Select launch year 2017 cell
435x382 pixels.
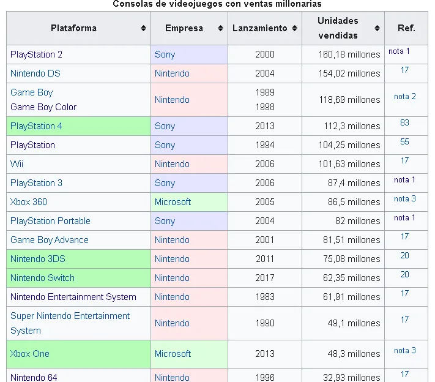tap(265, 277)
